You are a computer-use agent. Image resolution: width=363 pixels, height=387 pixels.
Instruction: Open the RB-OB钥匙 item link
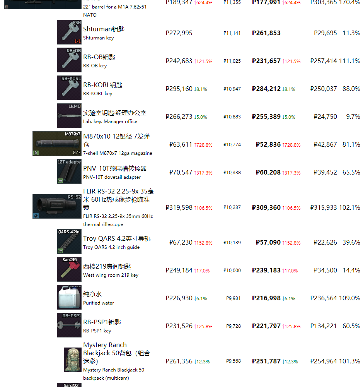[99, 57]
